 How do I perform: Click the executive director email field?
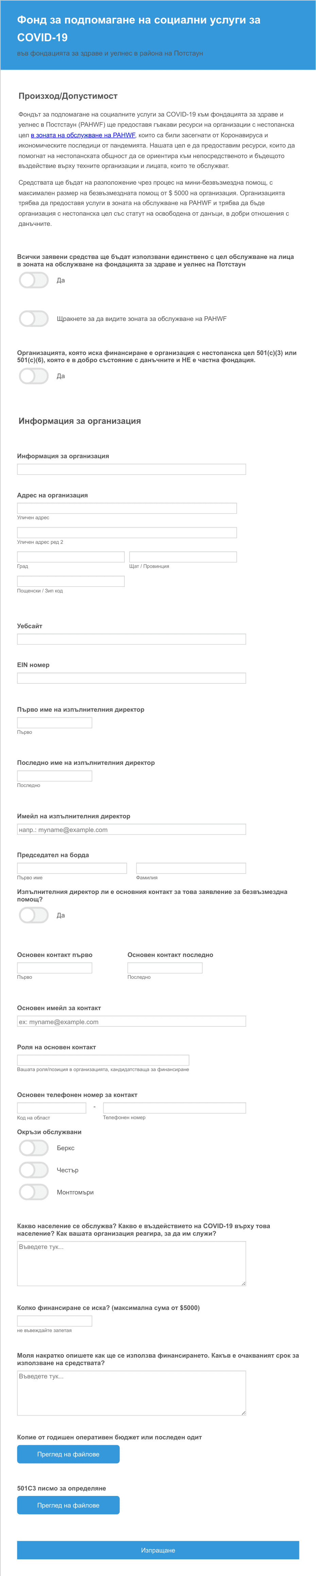(131, 830)
